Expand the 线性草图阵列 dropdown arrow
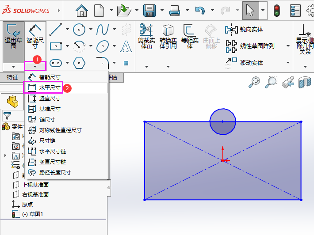The height and width of the screenshot is (235, 314). click(x=288, y=46)
